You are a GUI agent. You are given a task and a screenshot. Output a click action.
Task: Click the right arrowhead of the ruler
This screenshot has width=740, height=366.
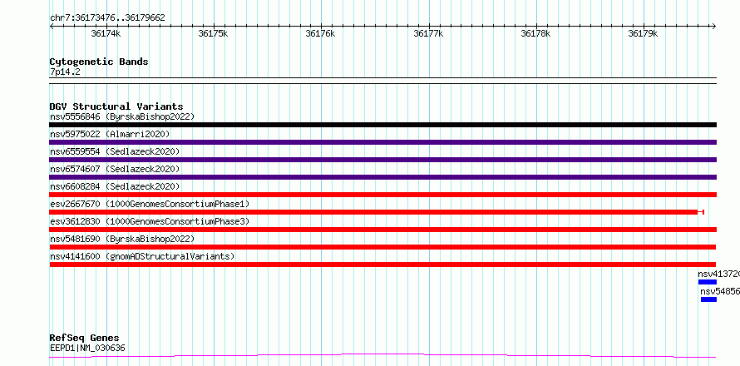714,26
